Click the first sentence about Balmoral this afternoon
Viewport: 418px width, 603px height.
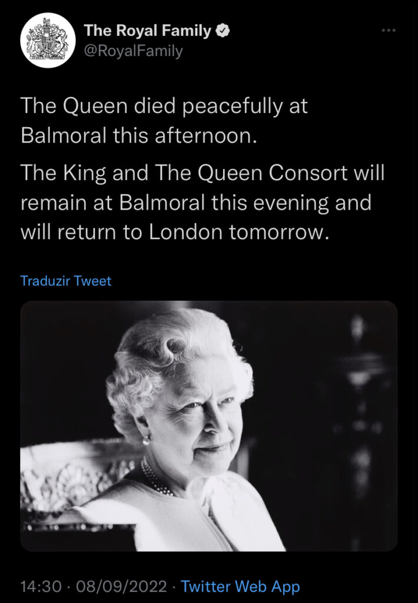164,120
